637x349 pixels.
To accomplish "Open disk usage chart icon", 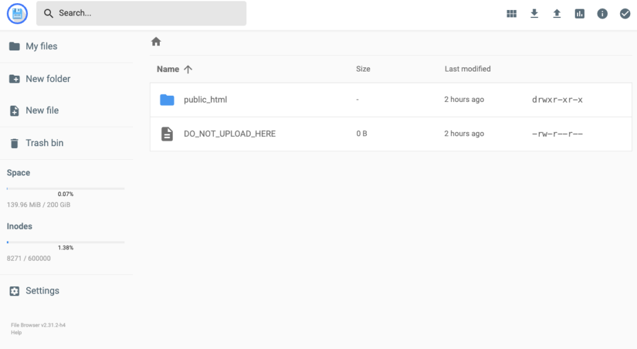I will 579,14.
